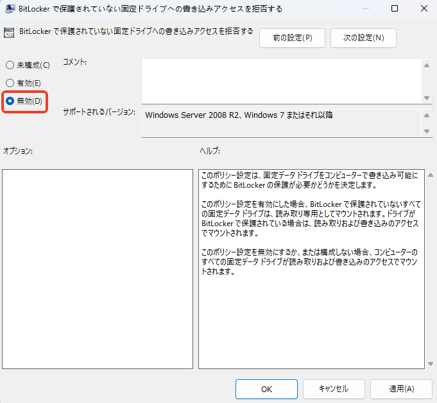
Task: Click supported version box scroll down arrow
Action: click(426, 131)
